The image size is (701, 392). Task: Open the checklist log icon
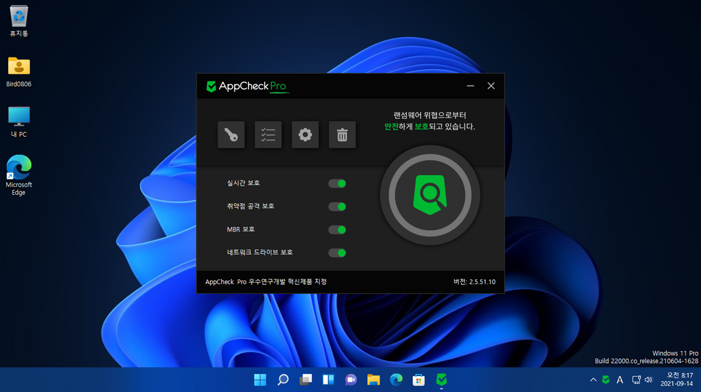pyautogui.click(x=268, y=134)
